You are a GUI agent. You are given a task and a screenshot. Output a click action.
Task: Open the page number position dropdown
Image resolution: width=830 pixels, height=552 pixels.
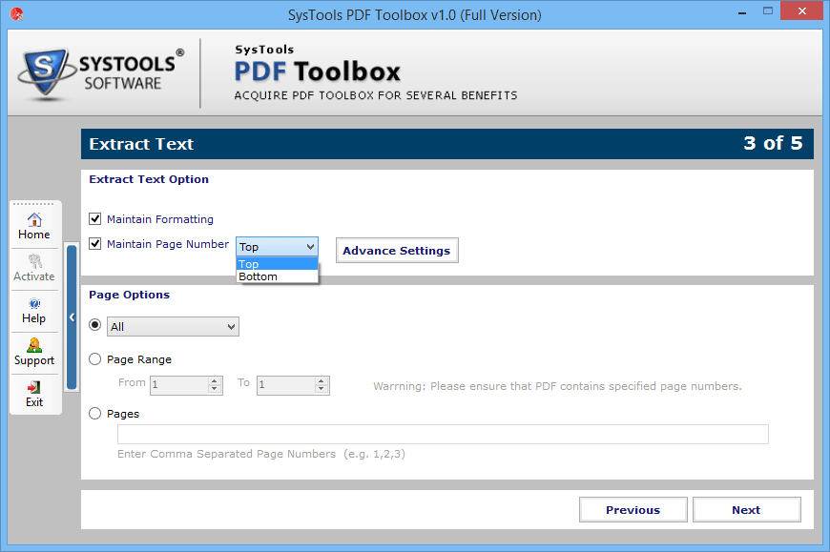(x=277, y=247)
